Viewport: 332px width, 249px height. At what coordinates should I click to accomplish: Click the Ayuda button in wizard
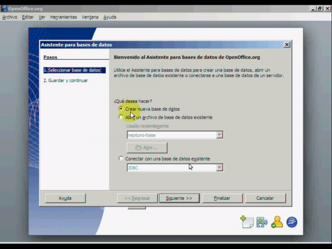(x=65, y=198)
